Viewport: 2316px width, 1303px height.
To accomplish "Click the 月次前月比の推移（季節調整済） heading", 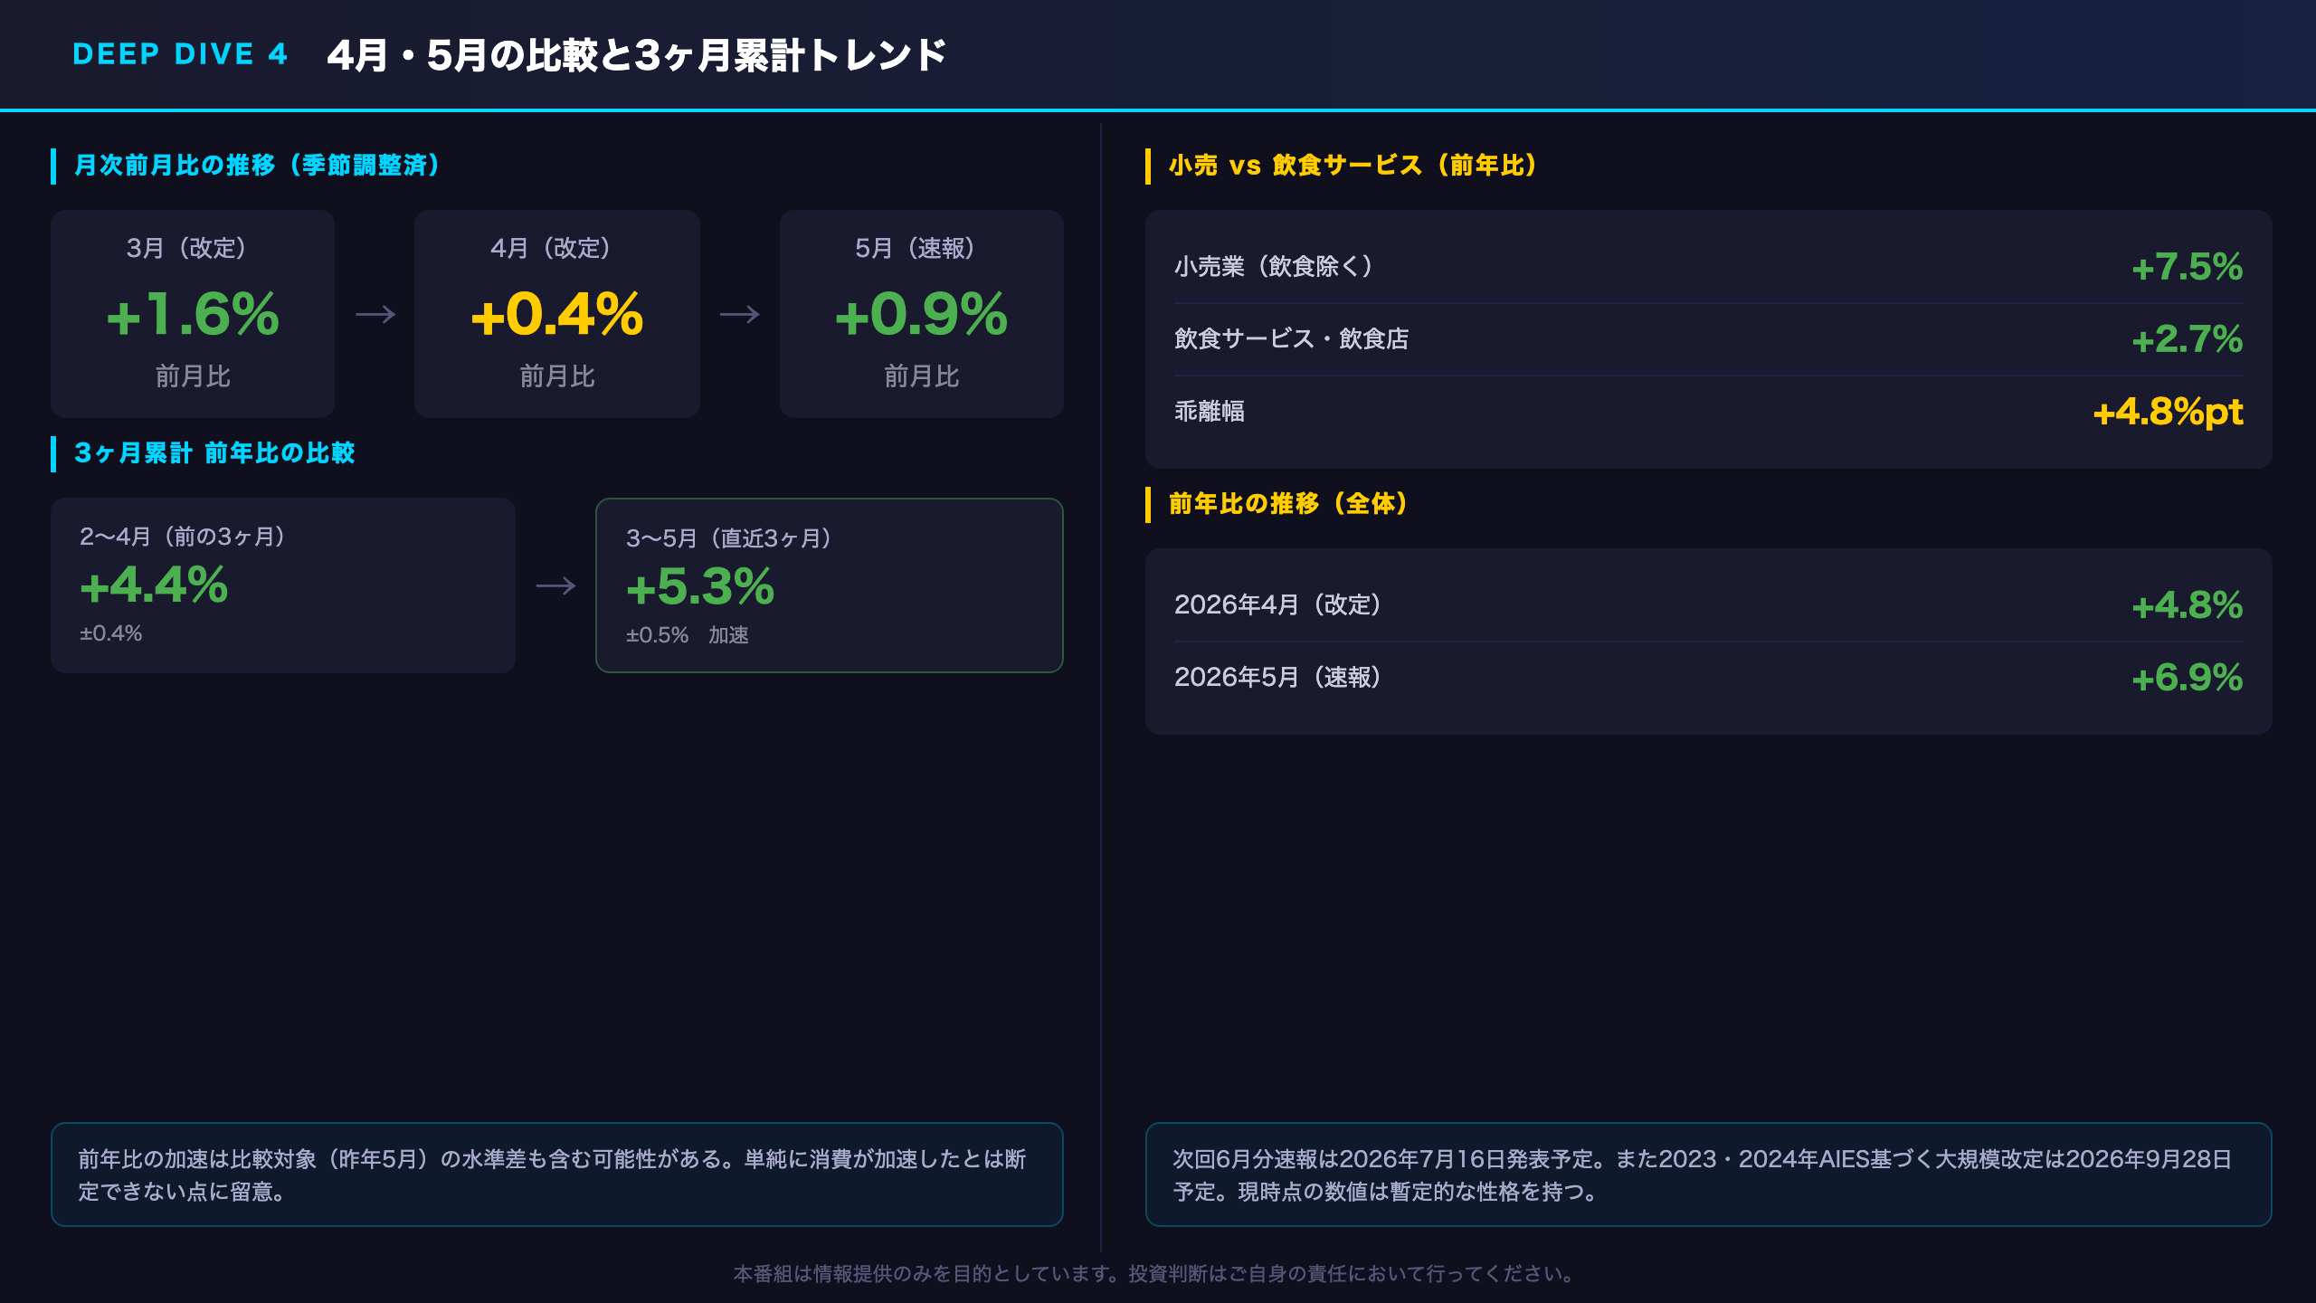I will [257, 165].
